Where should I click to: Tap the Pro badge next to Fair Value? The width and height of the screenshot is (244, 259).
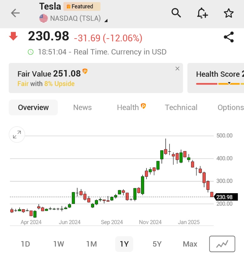(85, 71)
